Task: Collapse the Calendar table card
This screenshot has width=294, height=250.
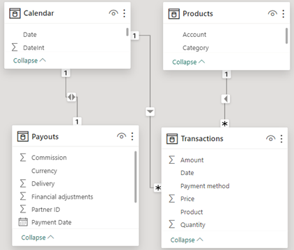Action: [29, 60]
